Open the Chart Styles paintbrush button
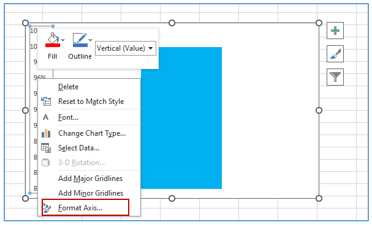 (335, 54)
